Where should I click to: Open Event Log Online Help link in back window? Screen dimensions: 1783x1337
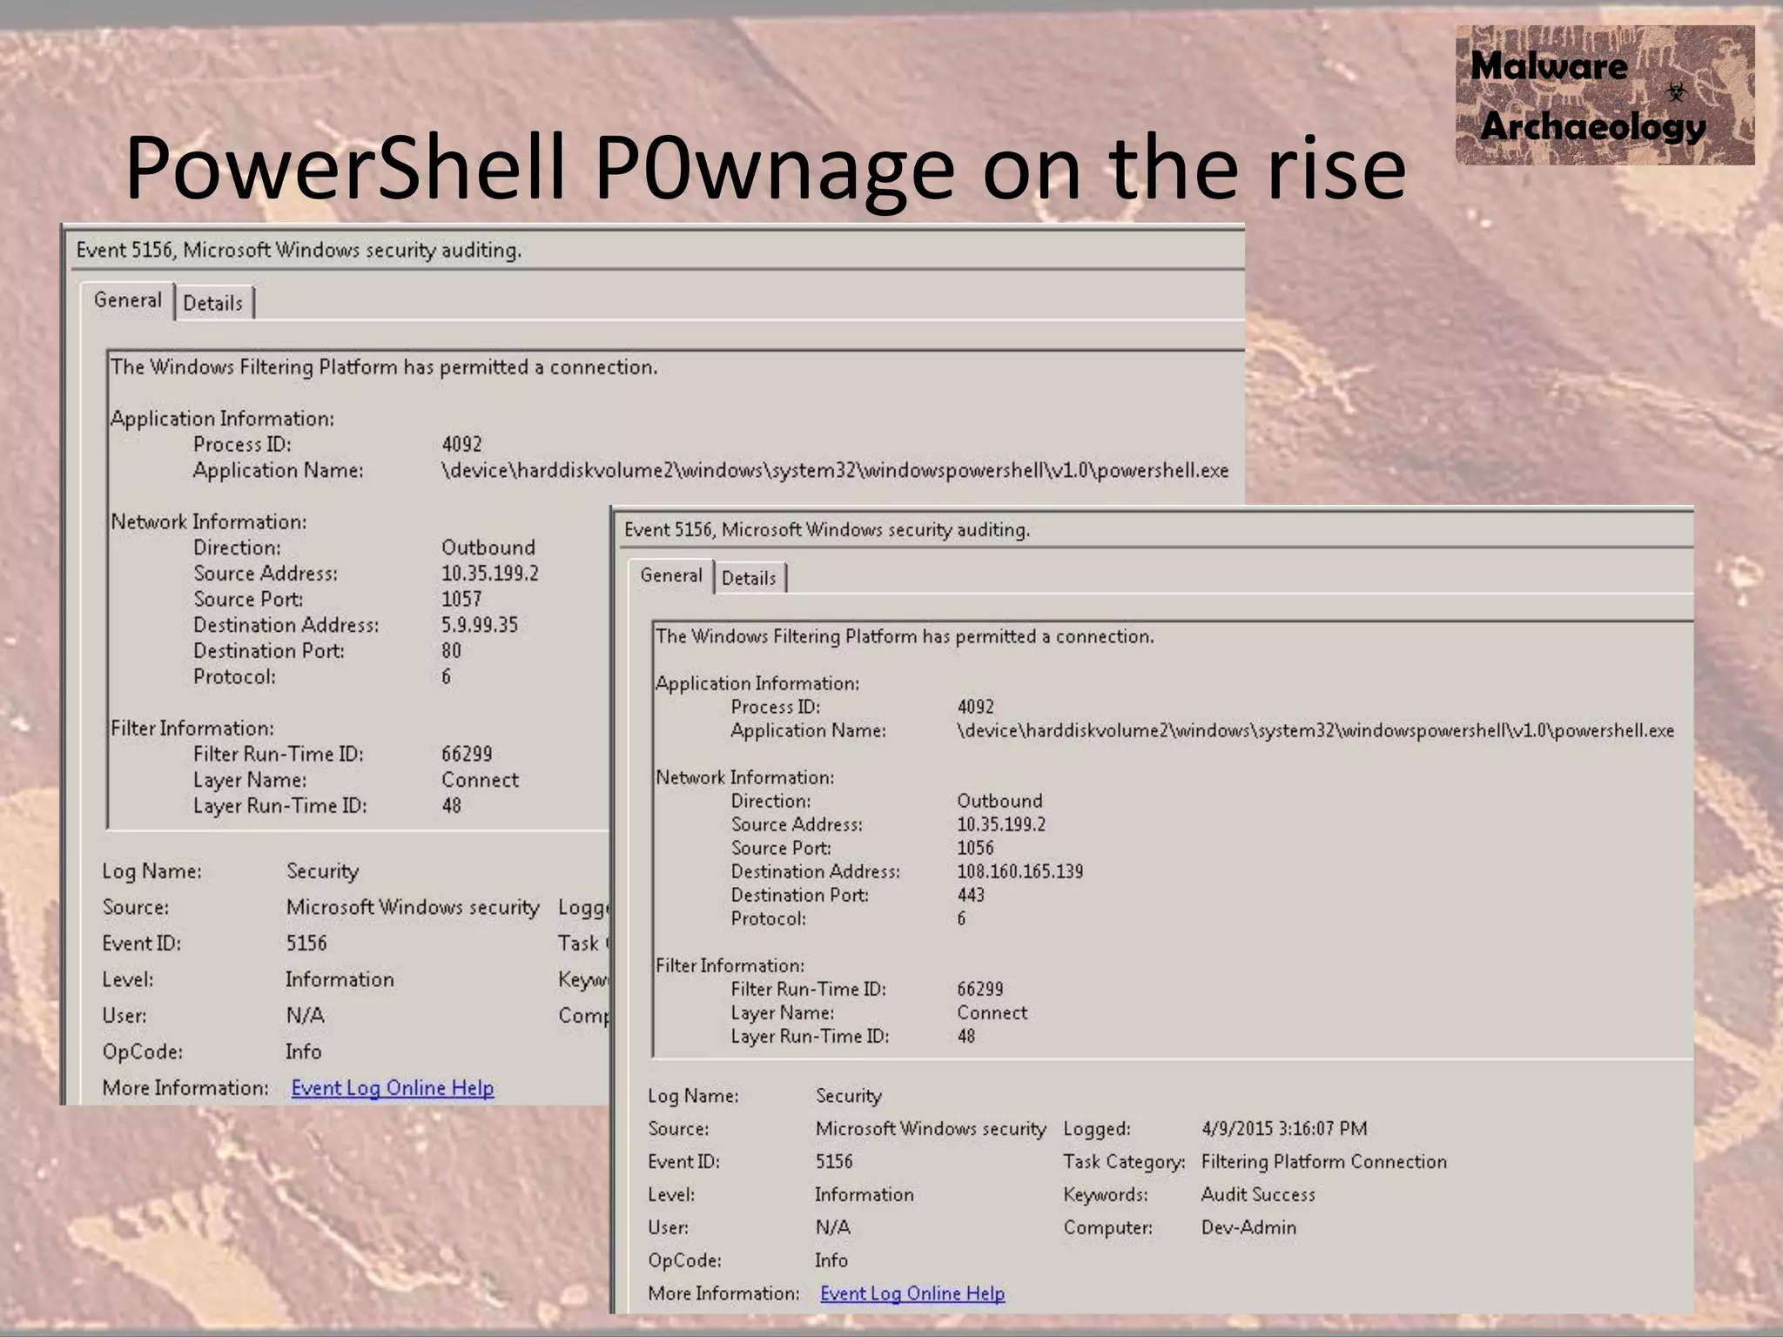(x=393, y=1088)
